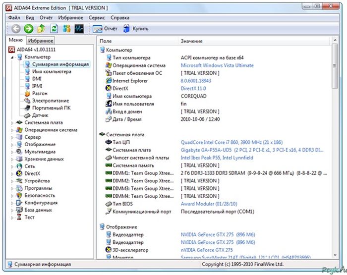Open Портативный ПК in the tree

(x=51, y=108)
